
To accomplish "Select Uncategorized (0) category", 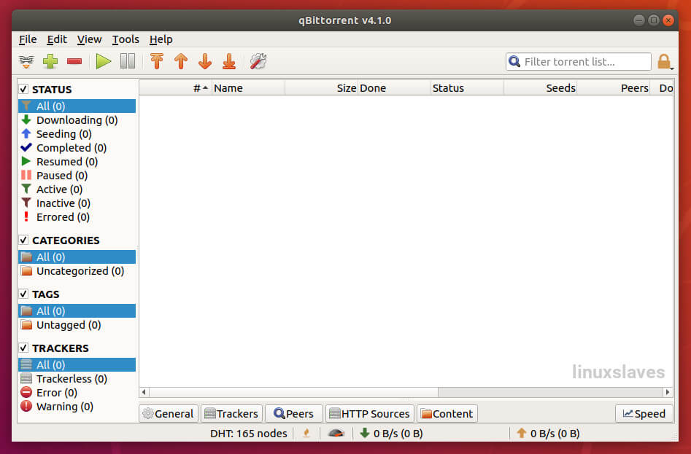I will (x=77, y=271).
